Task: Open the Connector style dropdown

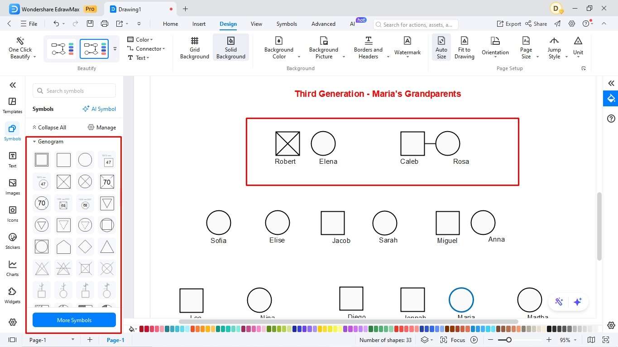Action: pos(146,49)
